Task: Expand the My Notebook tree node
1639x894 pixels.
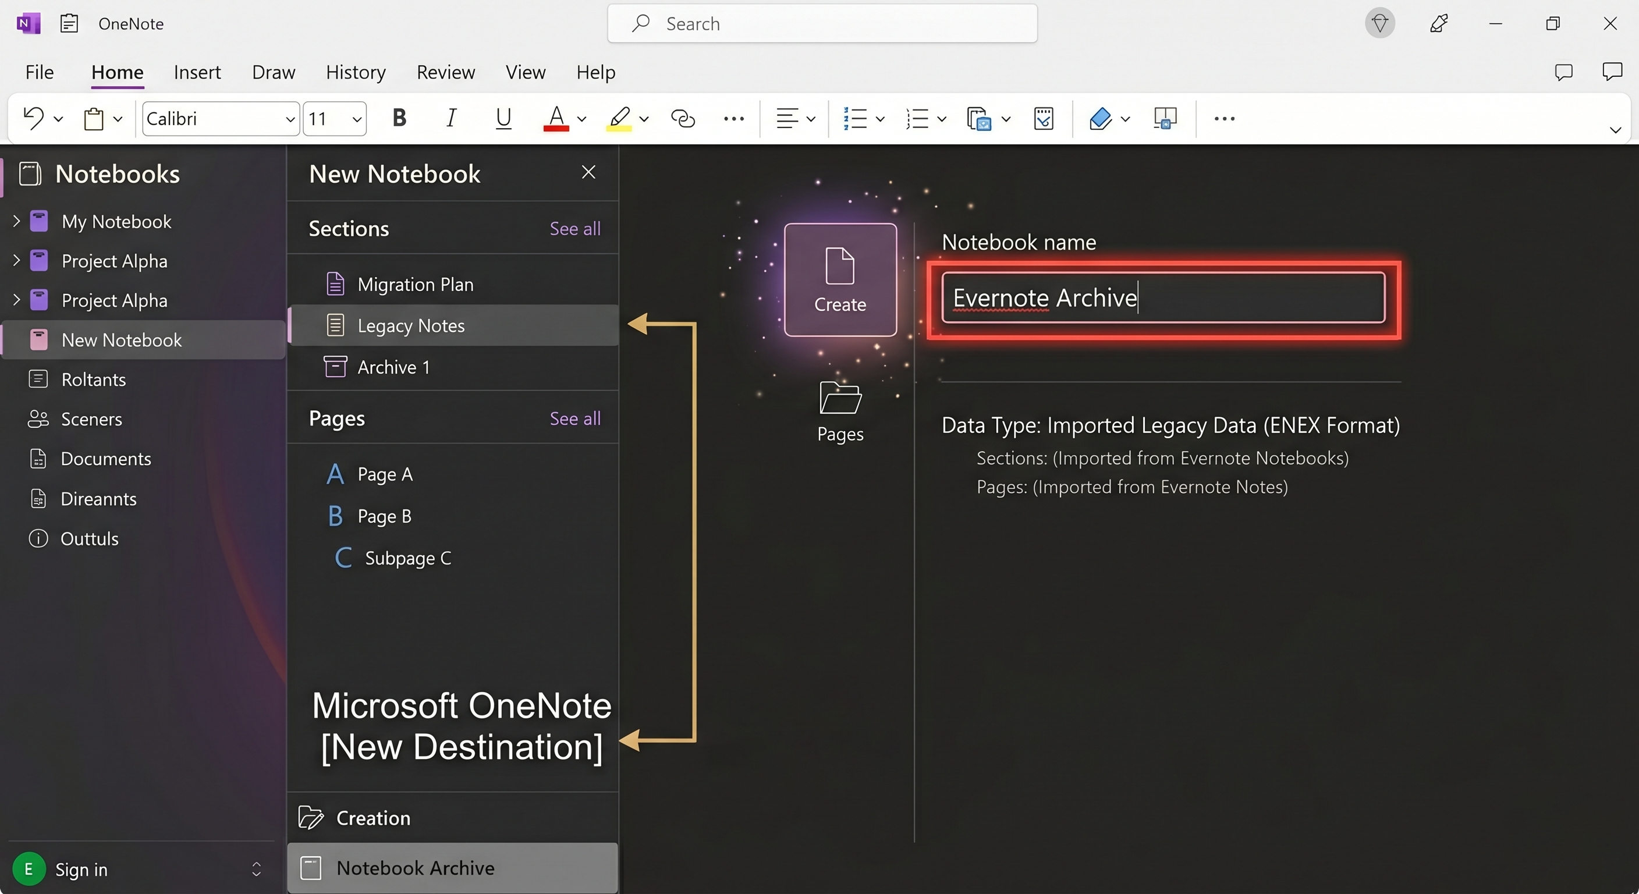Action: point(16,221)
